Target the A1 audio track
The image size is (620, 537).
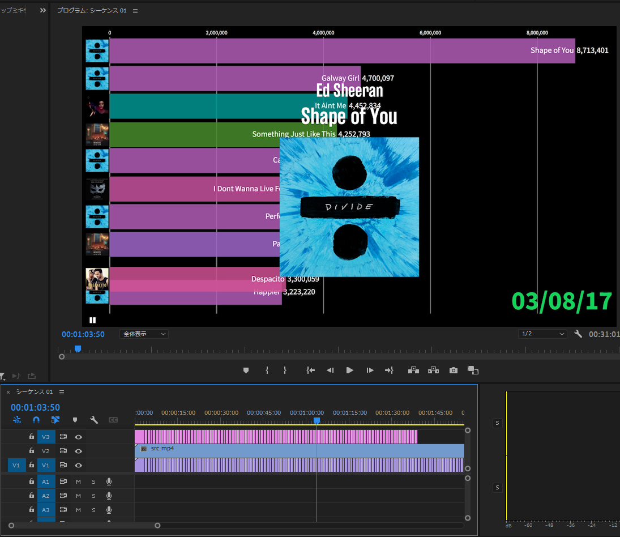pos(46,481)
